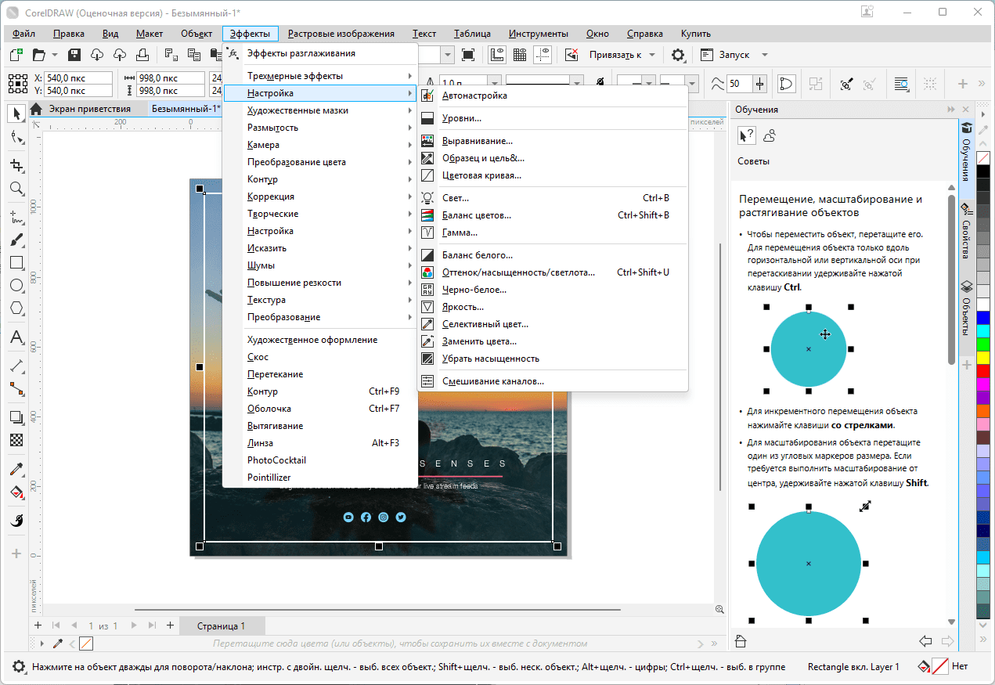Toggle show rulers button
Image resolution: width=995 pixels, height=685 pixels.
[x=496, y=55]
